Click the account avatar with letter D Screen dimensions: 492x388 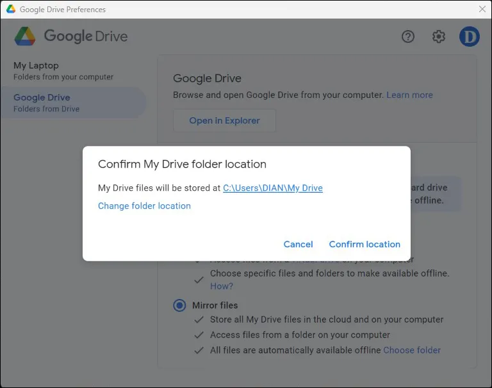point(469,36)
